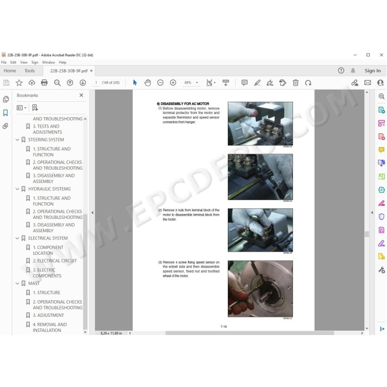Toggle scrolling mode keyboard icon
The height and width of the screenshot is (387, 387).
226,83
